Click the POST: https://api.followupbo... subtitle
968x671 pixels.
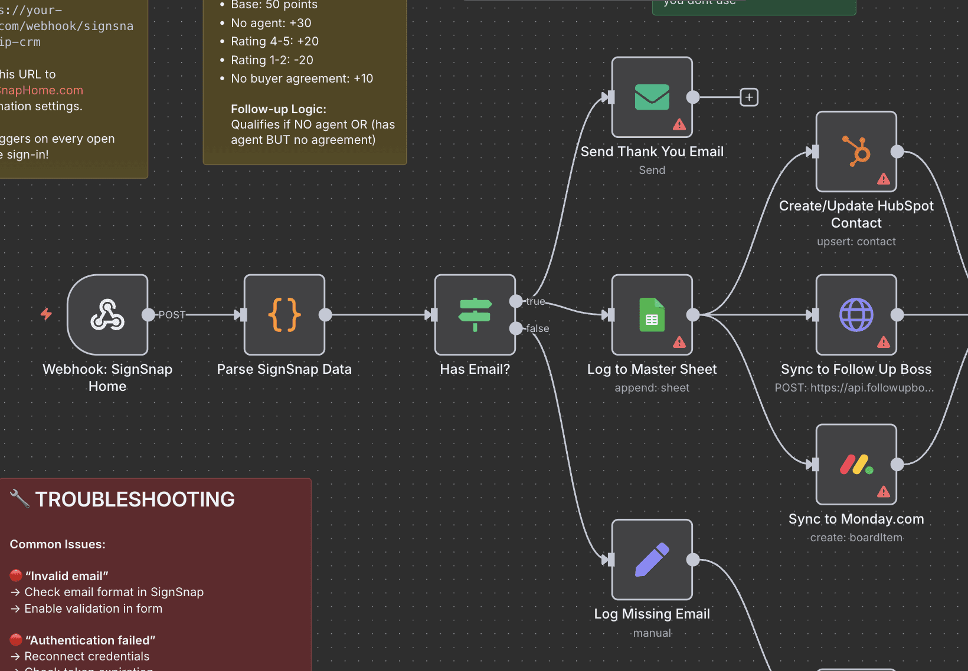coord(854,388)
